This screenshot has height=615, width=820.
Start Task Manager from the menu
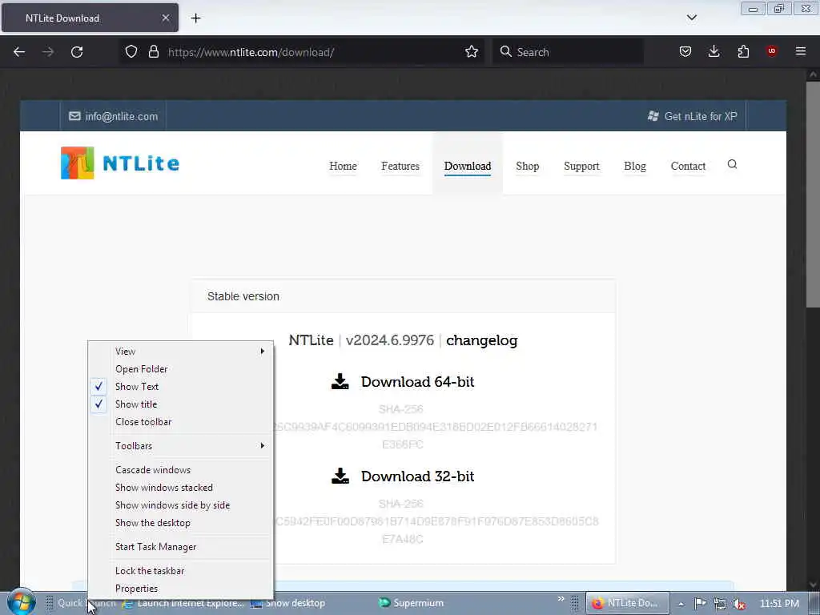(180, 547)
